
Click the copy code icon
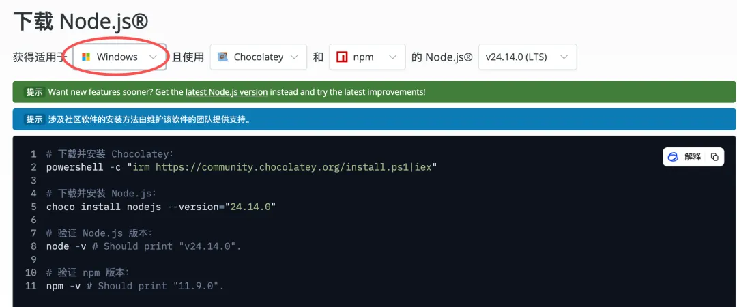pos(714,157)
